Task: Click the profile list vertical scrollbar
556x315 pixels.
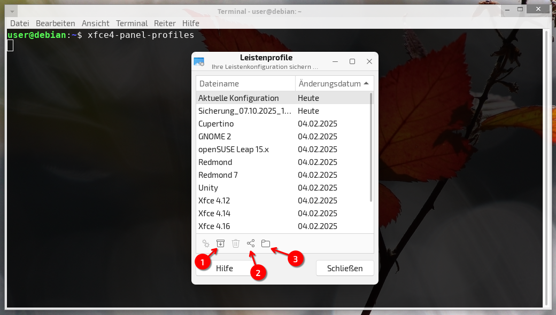Action: point(371,149)
